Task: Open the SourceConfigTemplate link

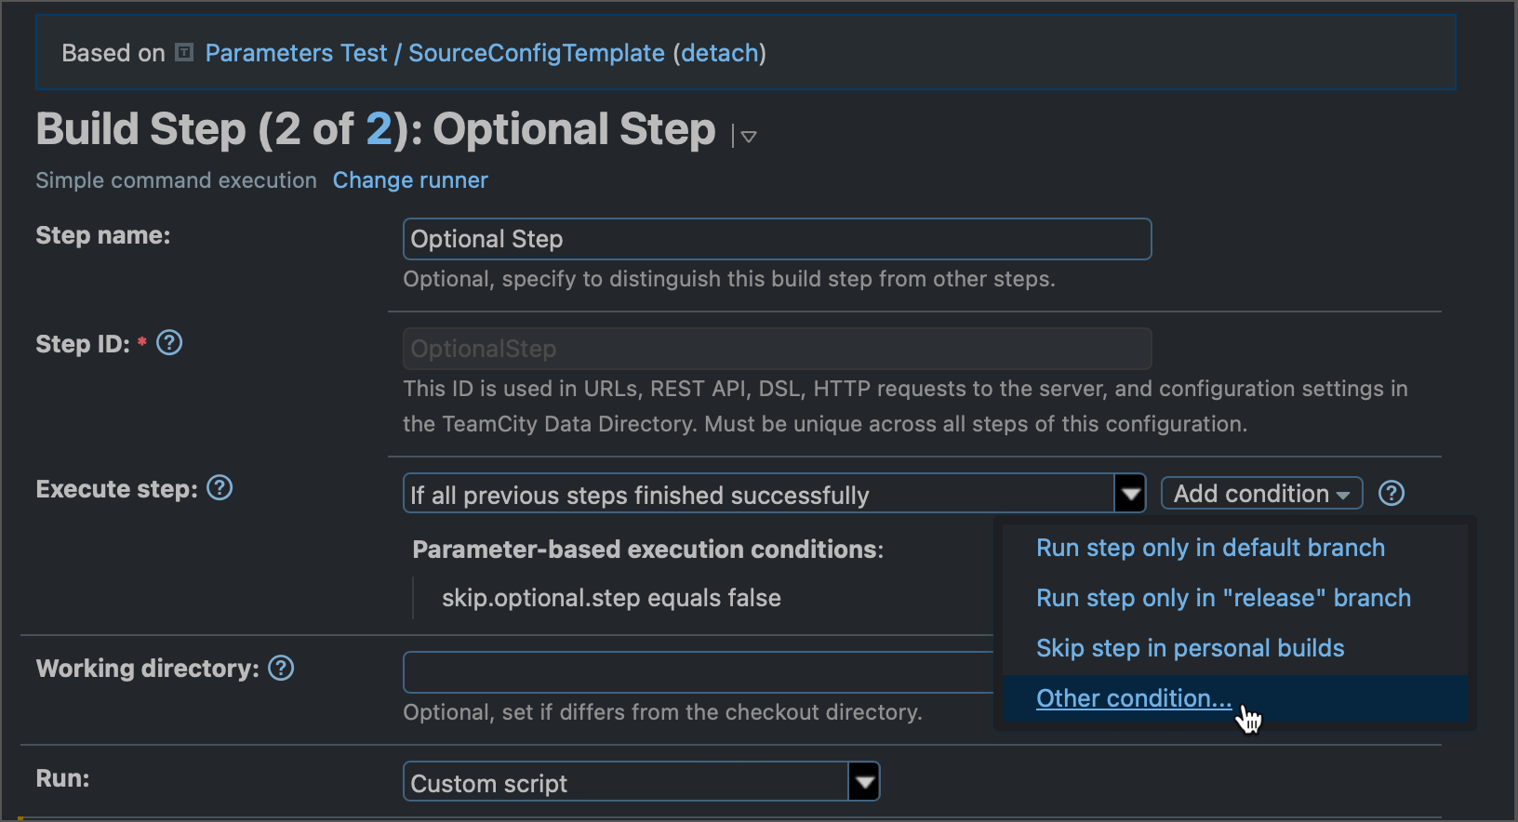Action: [x=536, y=53]
